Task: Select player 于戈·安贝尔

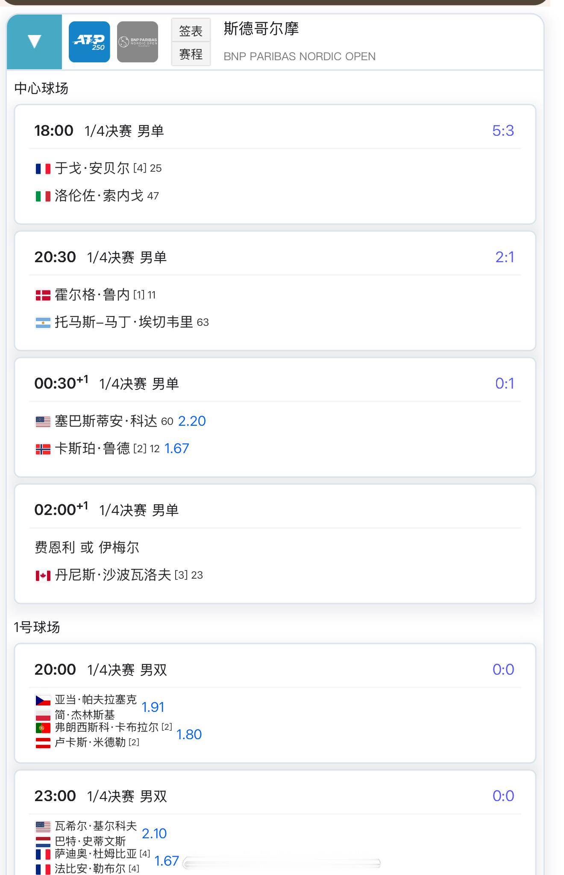Action: pos(92,168)
